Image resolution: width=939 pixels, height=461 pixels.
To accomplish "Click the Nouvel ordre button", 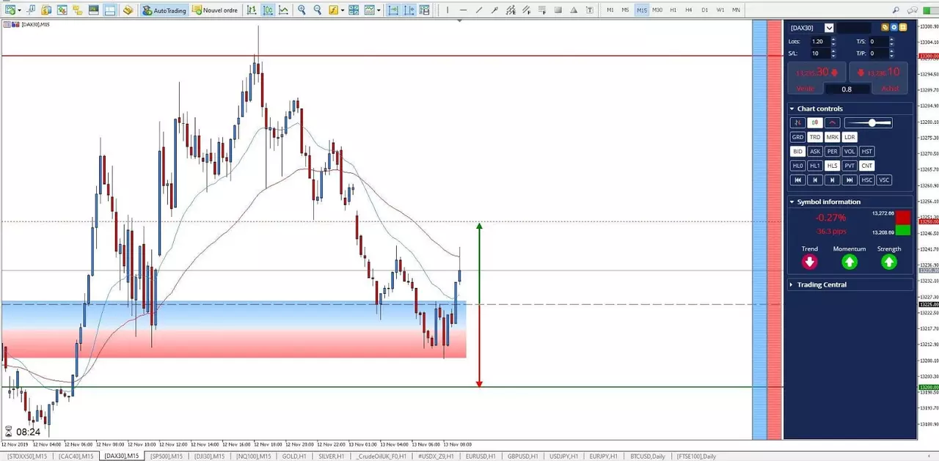I will click(x=214, y=10).
